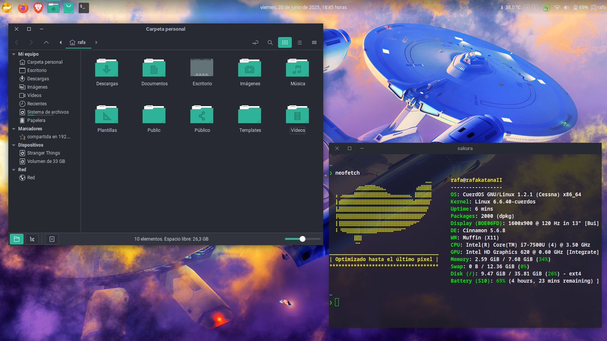Select the Descargas folder icon
Image resolution: width=607 pixels, height=341 pixels.
coord(107,68)
